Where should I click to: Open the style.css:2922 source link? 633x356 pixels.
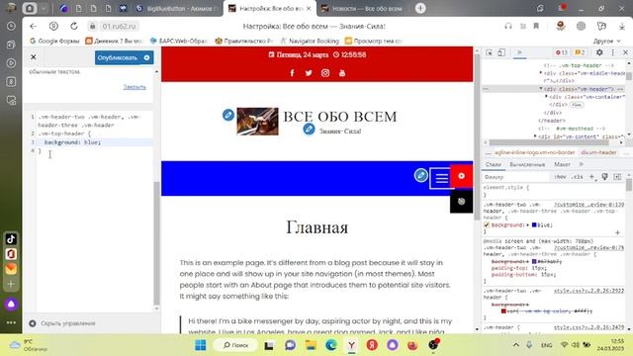pos(588,291)
